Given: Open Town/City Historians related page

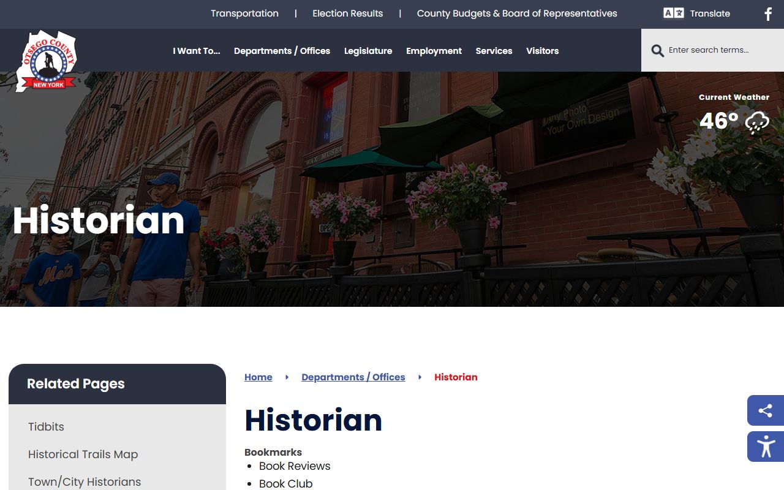Looking at the screenshot, I should point(85,482).
